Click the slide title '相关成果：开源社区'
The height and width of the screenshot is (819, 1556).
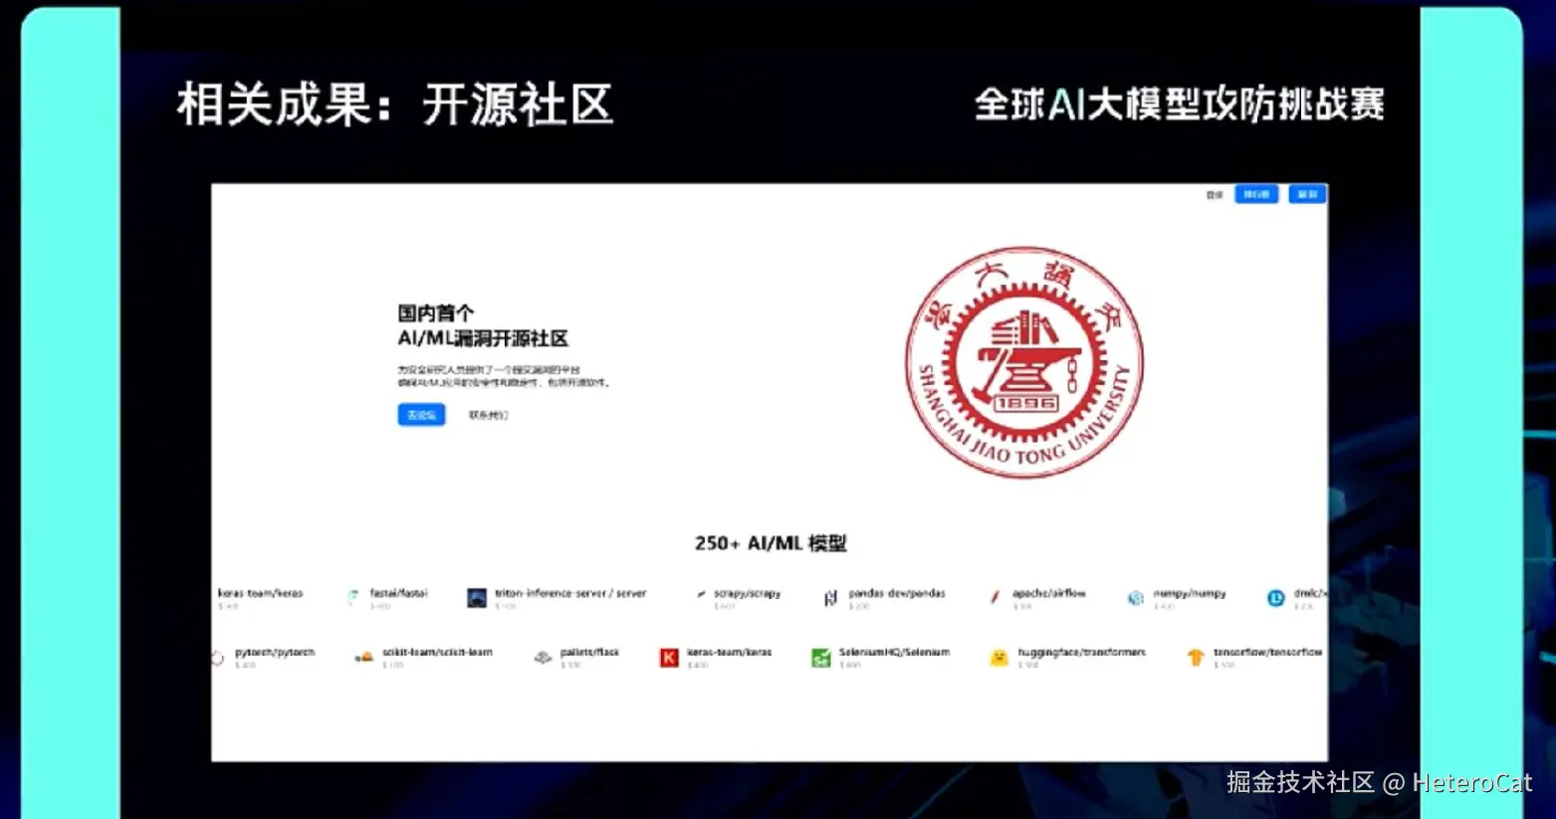pos(395,104)
